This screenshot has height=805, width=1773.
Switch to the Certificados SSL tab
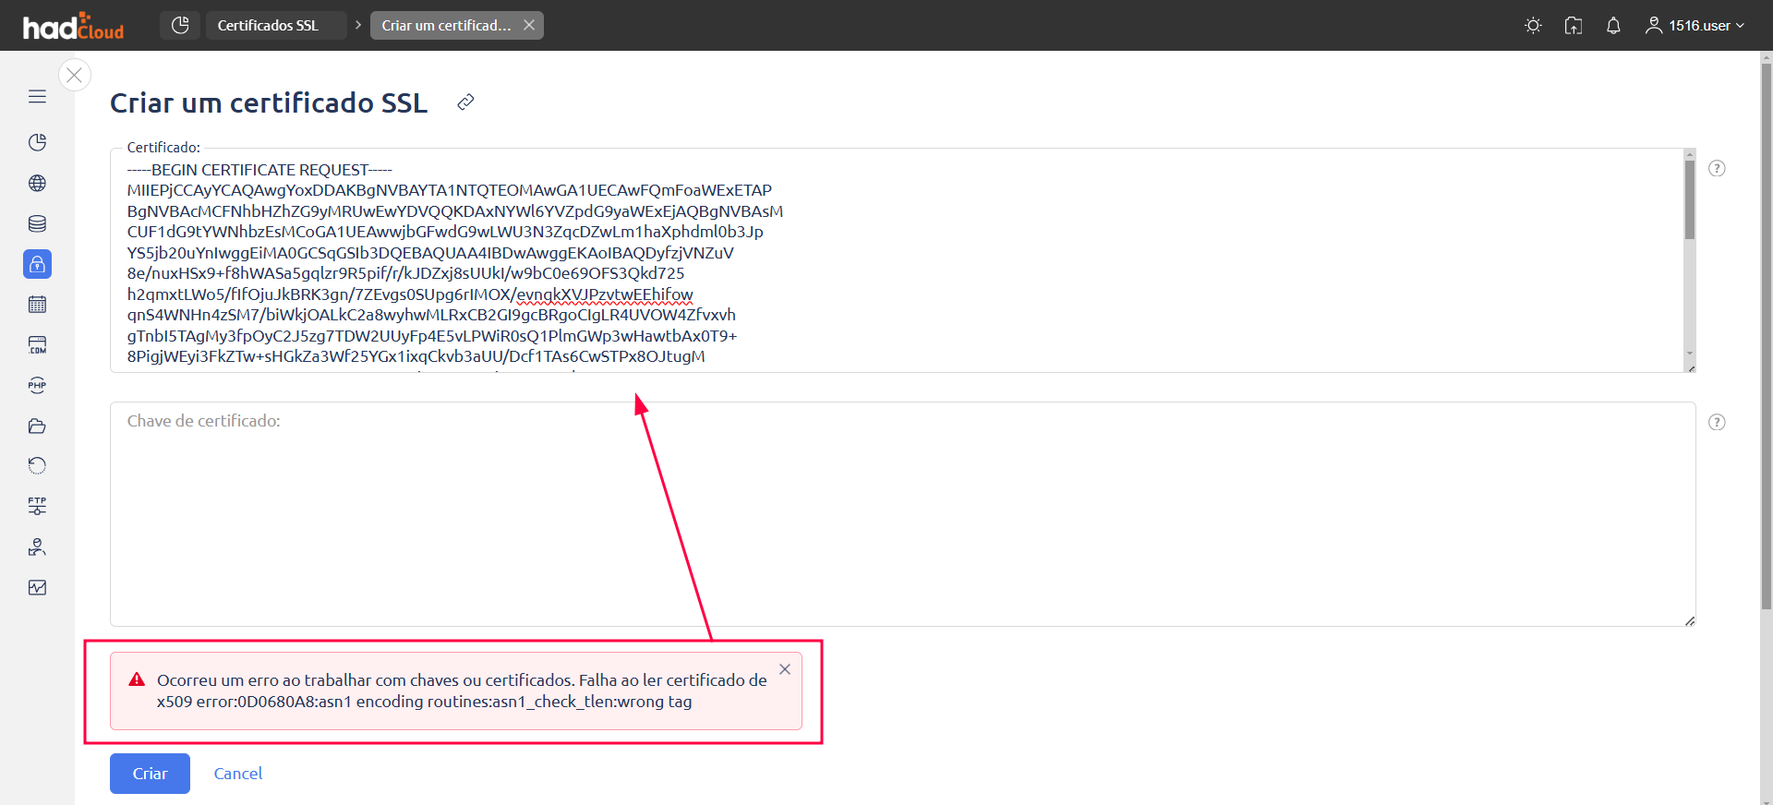[268, 26]
